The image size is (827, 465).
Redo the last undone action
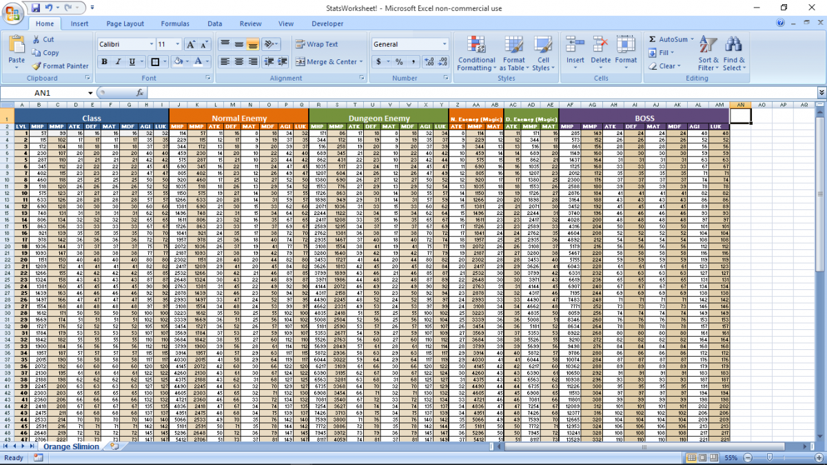(68, 8)
